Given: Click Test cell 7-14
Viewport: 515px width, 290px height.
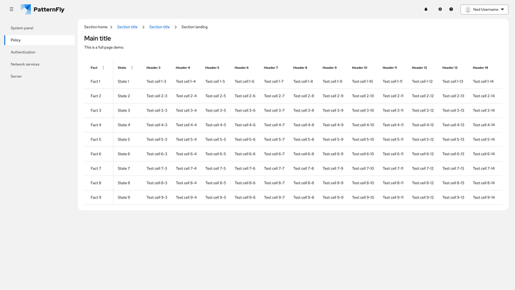Looking at the screenshot, I should 484,168.
